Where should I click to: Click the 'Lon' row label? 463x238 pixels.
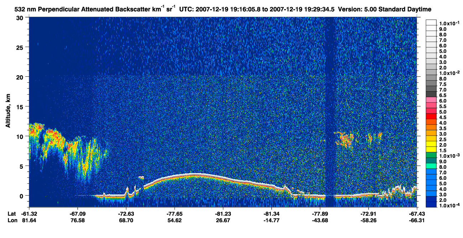pos(12,221)
